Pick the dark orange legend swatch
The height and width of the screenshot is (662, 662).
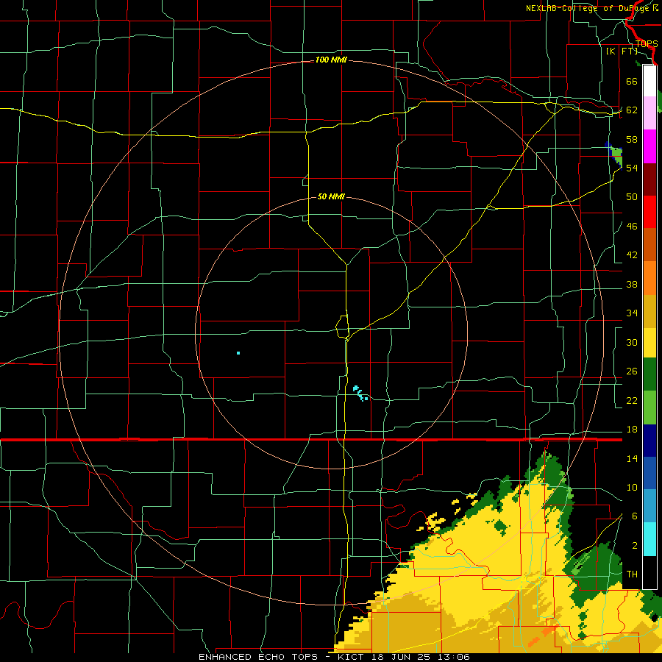point(649,244)
